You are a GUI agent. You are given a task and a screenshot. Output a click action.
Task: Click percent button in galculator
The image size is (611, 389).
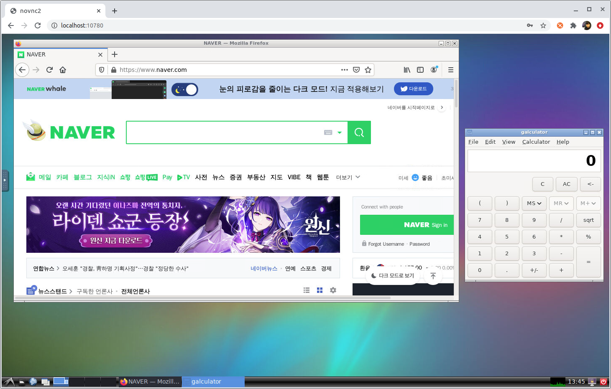(588, 237)
